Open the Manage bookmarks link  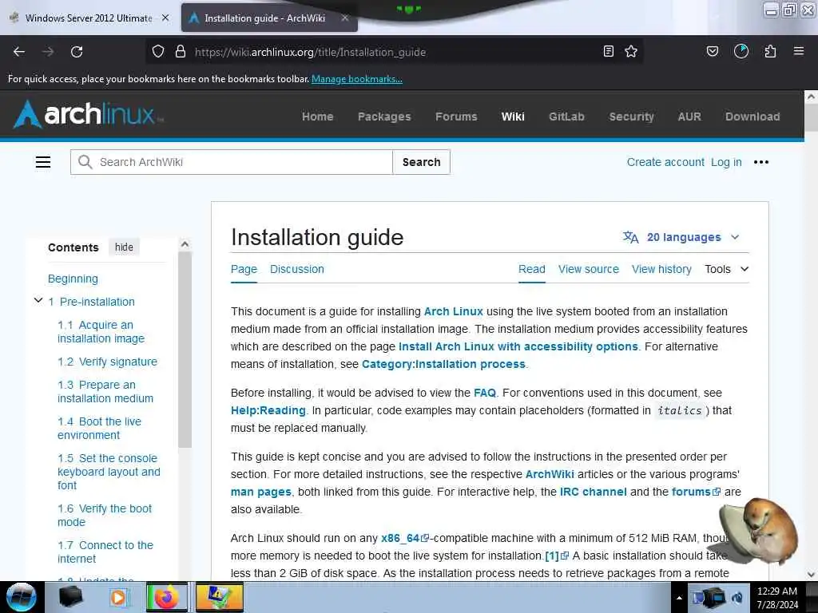[357, 79]
